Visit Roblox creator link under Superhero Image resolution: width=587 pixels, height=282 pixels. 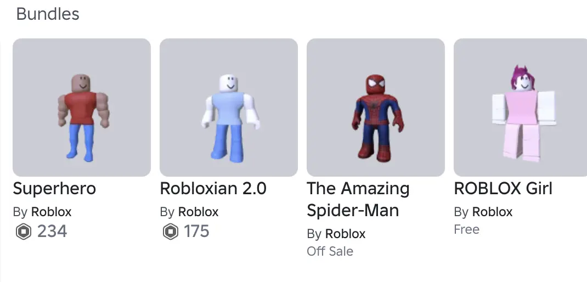(52, 212)
